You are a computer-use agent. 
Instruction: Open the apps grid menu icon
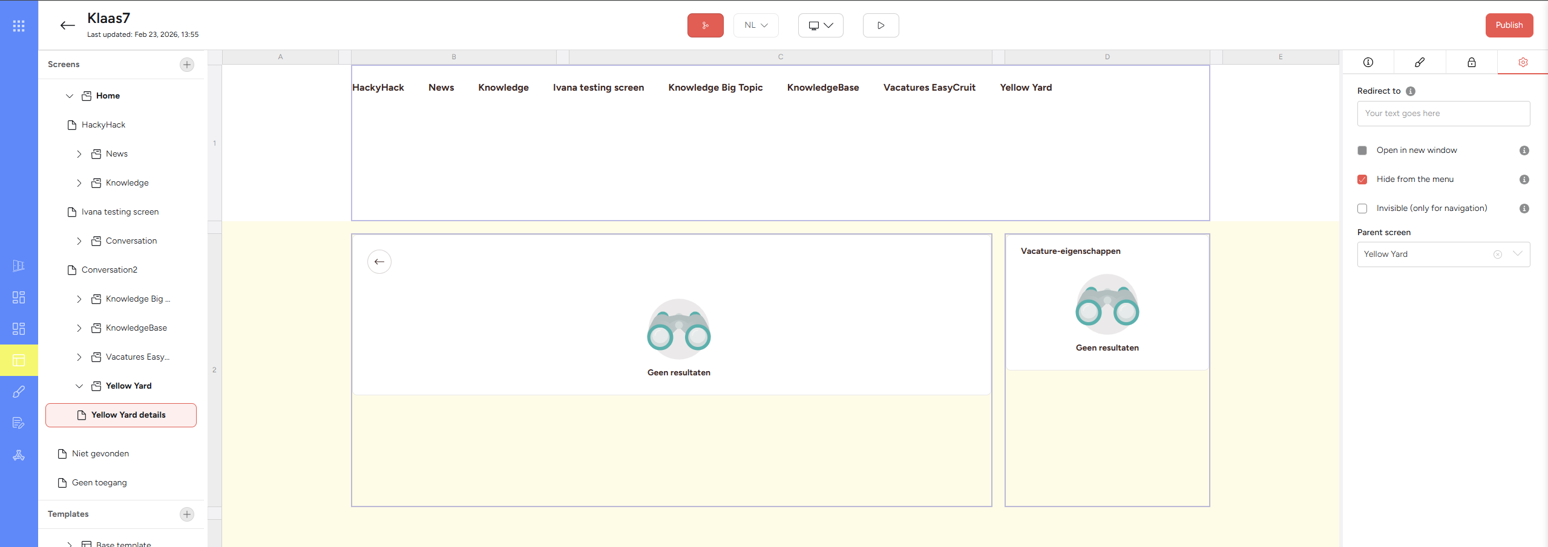(19, 25)
